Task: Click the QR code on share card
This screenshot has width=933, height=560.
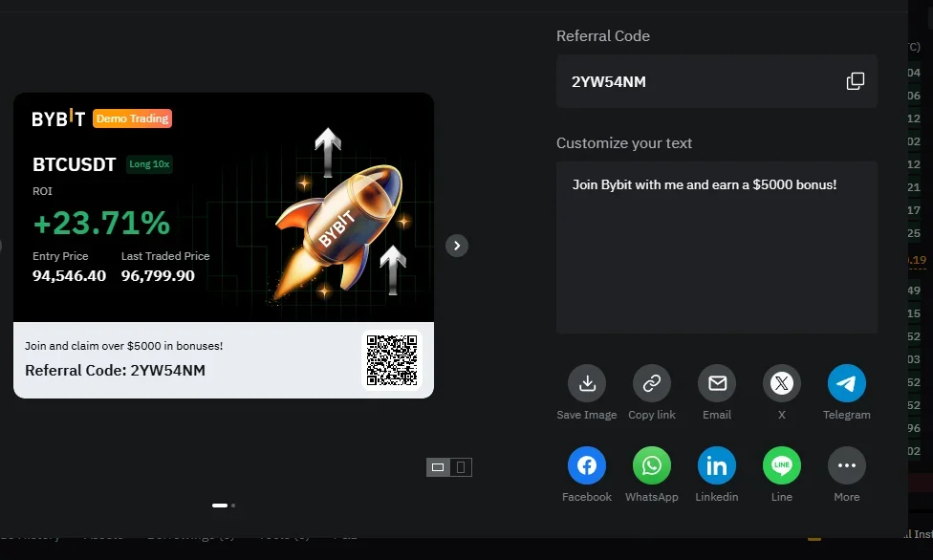Action: [392, 360]
